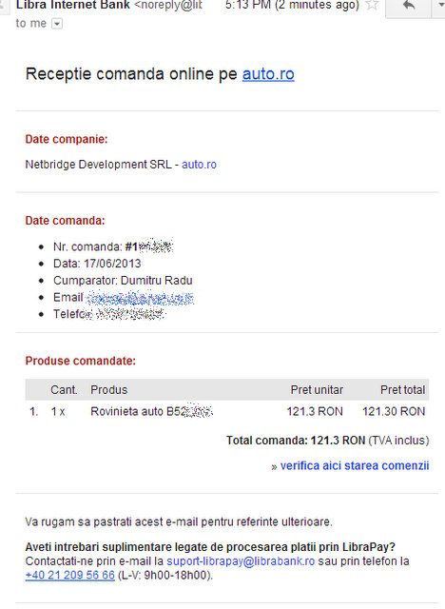This screenshot has height=609, width=445.
Task: Select the 'Nr. comanda' order number line
Action: tap(113, 246)
